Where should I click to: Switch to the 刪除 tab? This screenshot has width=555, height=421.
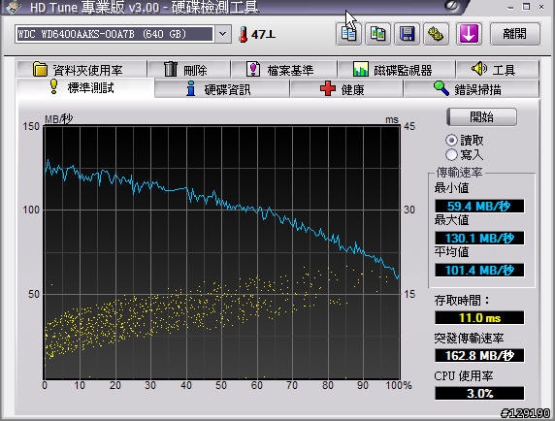(x=188, y=69)
